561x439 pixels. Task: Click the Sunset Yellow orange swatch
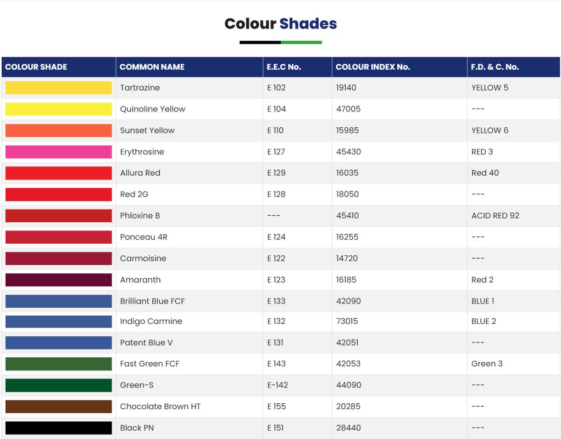point(58,131)
